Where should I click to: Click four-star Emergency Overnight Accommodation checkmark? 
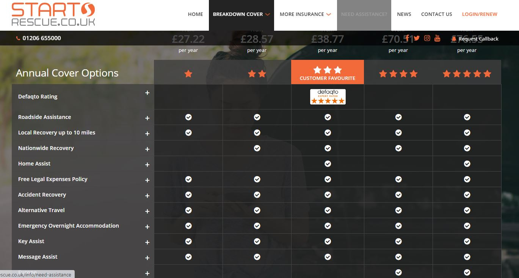398,226
